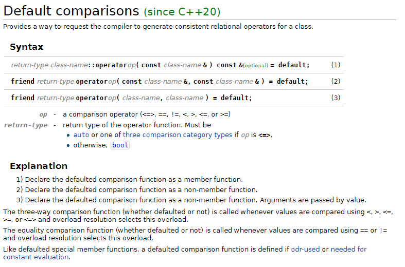Click 'friend' keyword in the by-value declaration
Image resolution: width=405 pixels, height=267 pixels.
pyautogui.click(x=23, y=98)
